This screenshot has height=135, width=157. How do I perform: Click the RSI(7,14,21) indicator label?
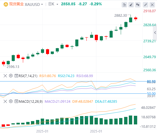(28, 76)
